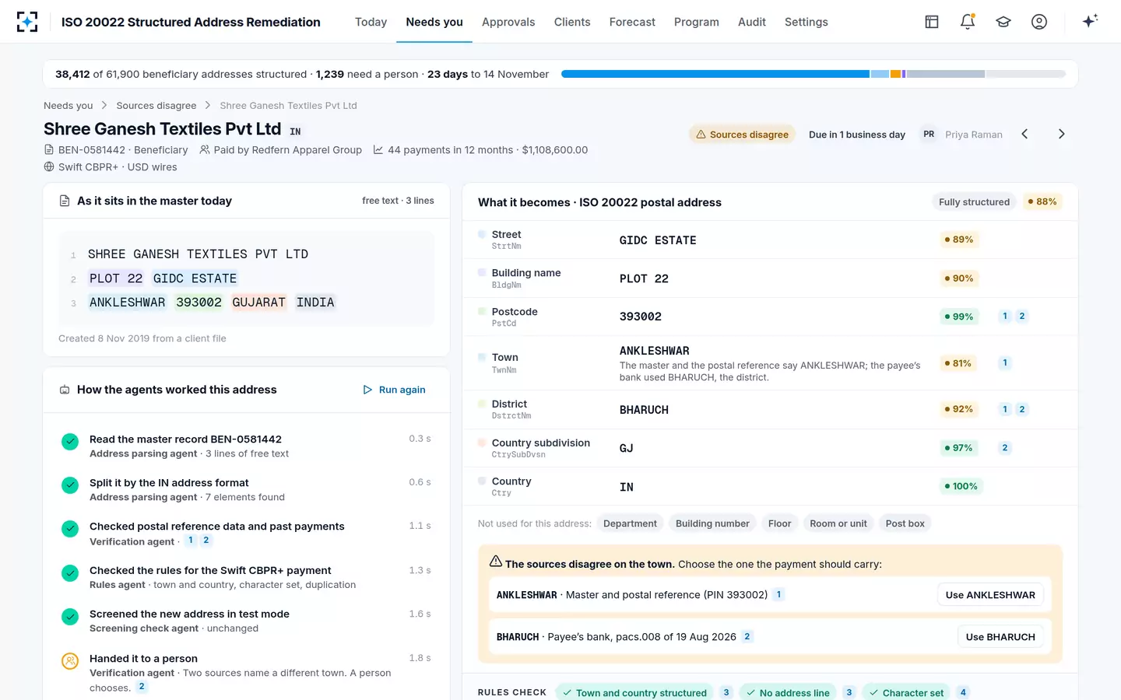Viewport: 1121px width, 700px height.
Task: Open the Settings tab
Action: click(x=806, y=22)
